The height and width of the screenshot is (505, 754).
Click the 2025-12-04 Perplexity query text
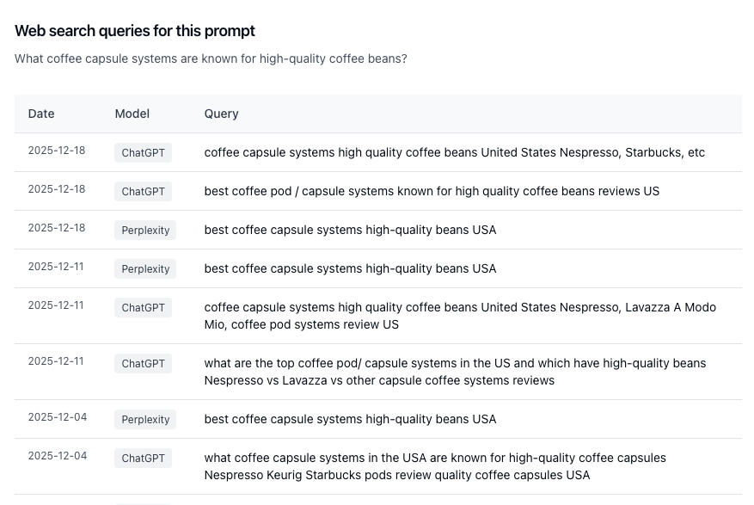(x=350, y=419)
